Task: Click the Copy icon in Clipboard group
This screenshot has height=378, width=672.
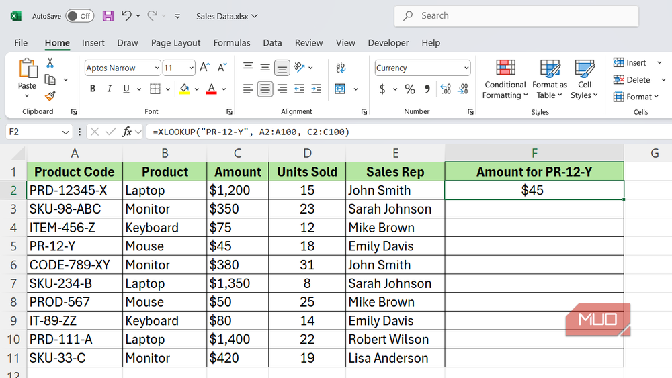Action: click(50, 80)
